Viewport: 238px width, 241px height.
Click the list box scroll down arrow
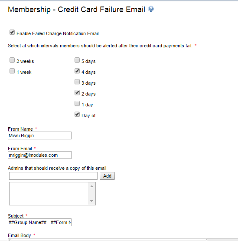[x=92, y=201]
